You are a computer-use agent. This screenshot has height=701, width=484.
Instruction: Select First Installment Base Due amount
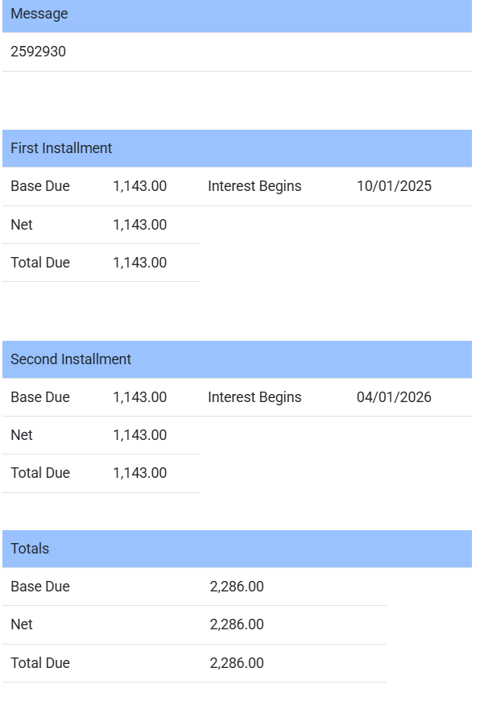click(x=139, y=186)
